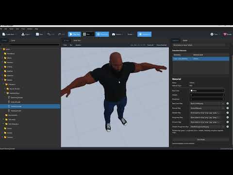Select the highlighted row in Embedded Materials
Screen dimensions: 233x175
coord(201,59)
